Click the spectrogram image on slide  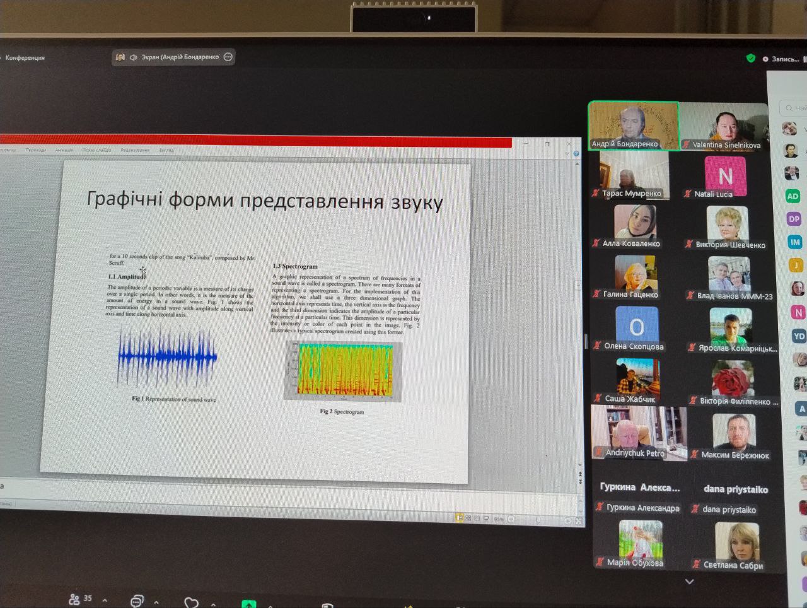pos(344,371)
